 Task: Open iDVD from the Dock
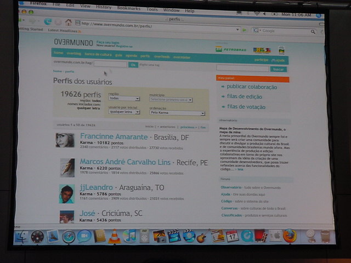pyautogui.click(x=189, y=236)
